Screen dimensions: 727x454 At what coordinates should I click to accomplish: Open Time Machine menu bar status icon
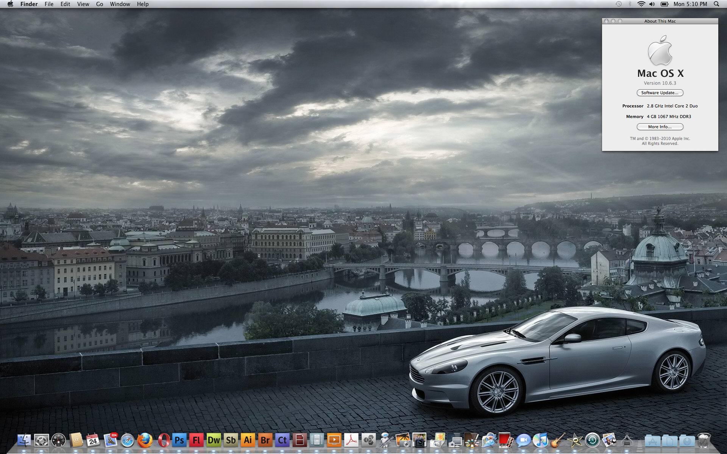(x=619, y=4)
